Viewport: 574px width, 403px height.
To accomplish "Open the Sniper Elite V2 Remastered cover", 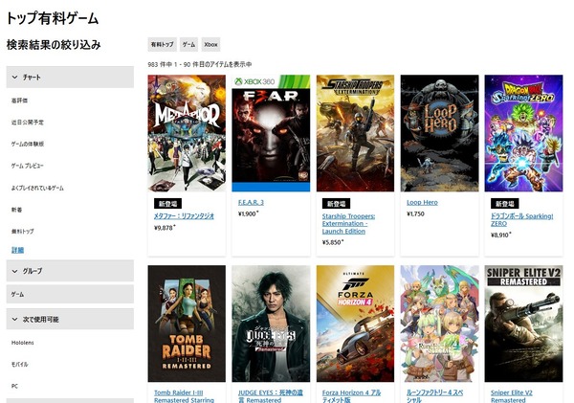I will coord(523,324).
